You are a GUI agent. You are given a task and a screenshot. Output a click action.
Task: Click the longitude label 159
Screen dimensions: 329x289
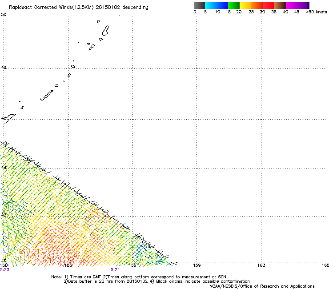click(x=197, y=265)
